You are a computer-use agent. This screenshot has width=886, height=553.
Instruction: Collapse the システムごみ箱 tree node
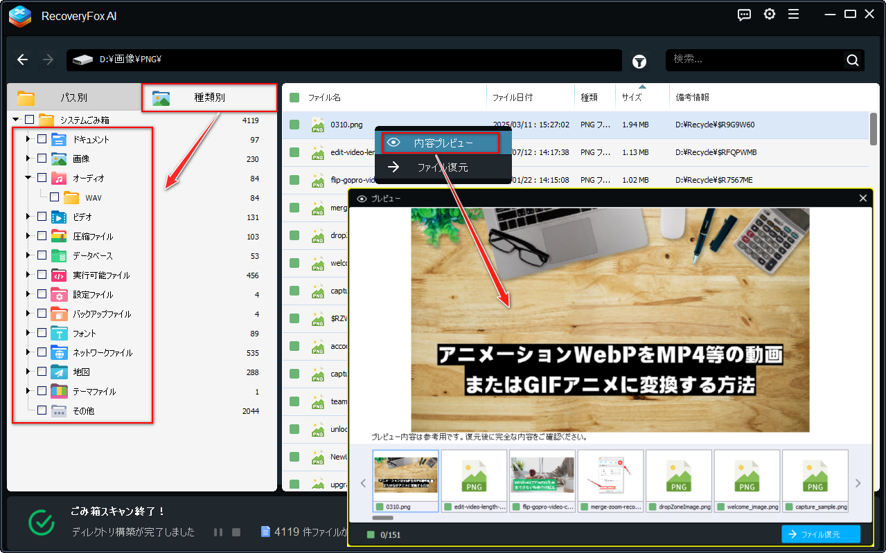click(x=14, y=119)
